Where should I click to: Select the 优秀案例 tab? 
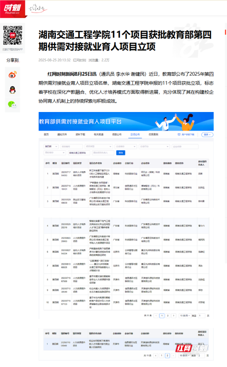[x=153, y=134]
